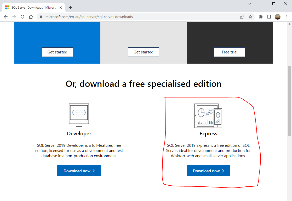Open the tab search dropdown arrow
The width and height of the screenshot is (292, 201).
pyautogui.click(x=250, y=4)
